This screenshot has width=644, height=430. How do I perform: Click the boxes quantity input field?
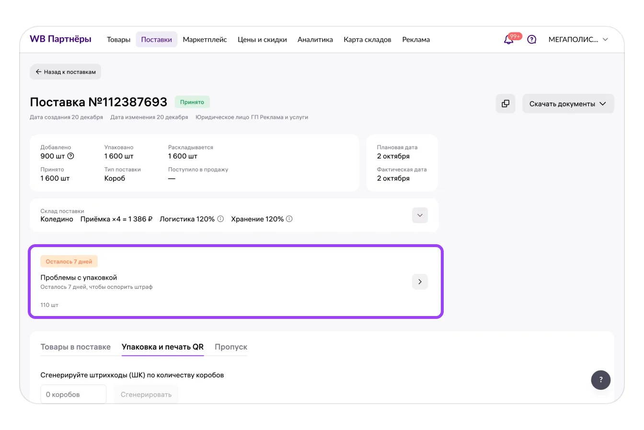[73, 395]
